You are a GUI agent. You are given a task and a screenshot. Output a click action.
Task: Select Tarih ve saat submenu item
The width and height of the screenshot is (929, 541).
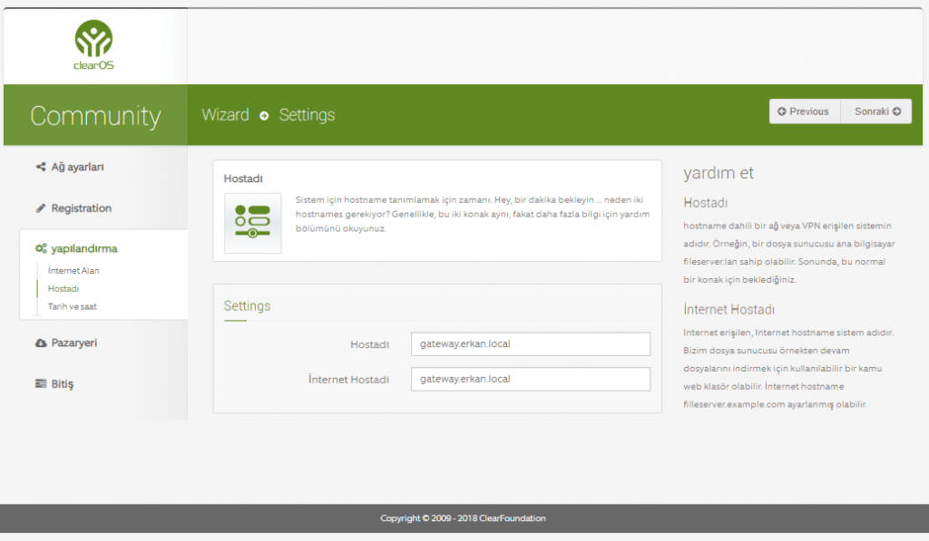coord(72,306)
